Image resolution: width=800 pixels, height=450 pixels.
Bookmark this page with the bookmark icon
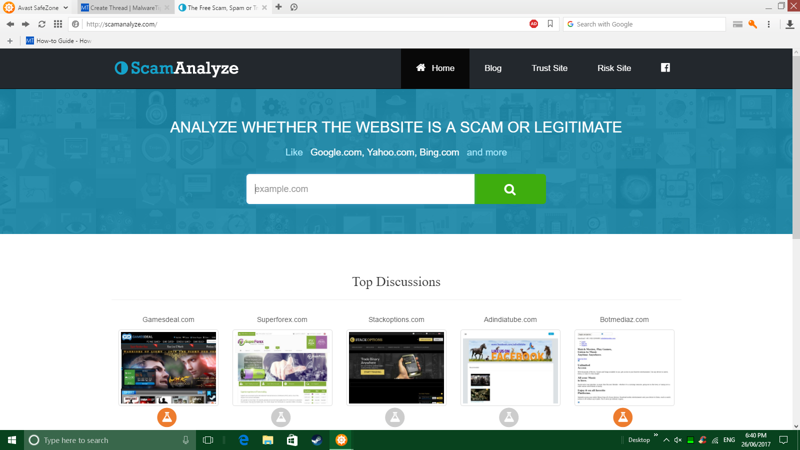pyautogui.click(x=550, y=24)
